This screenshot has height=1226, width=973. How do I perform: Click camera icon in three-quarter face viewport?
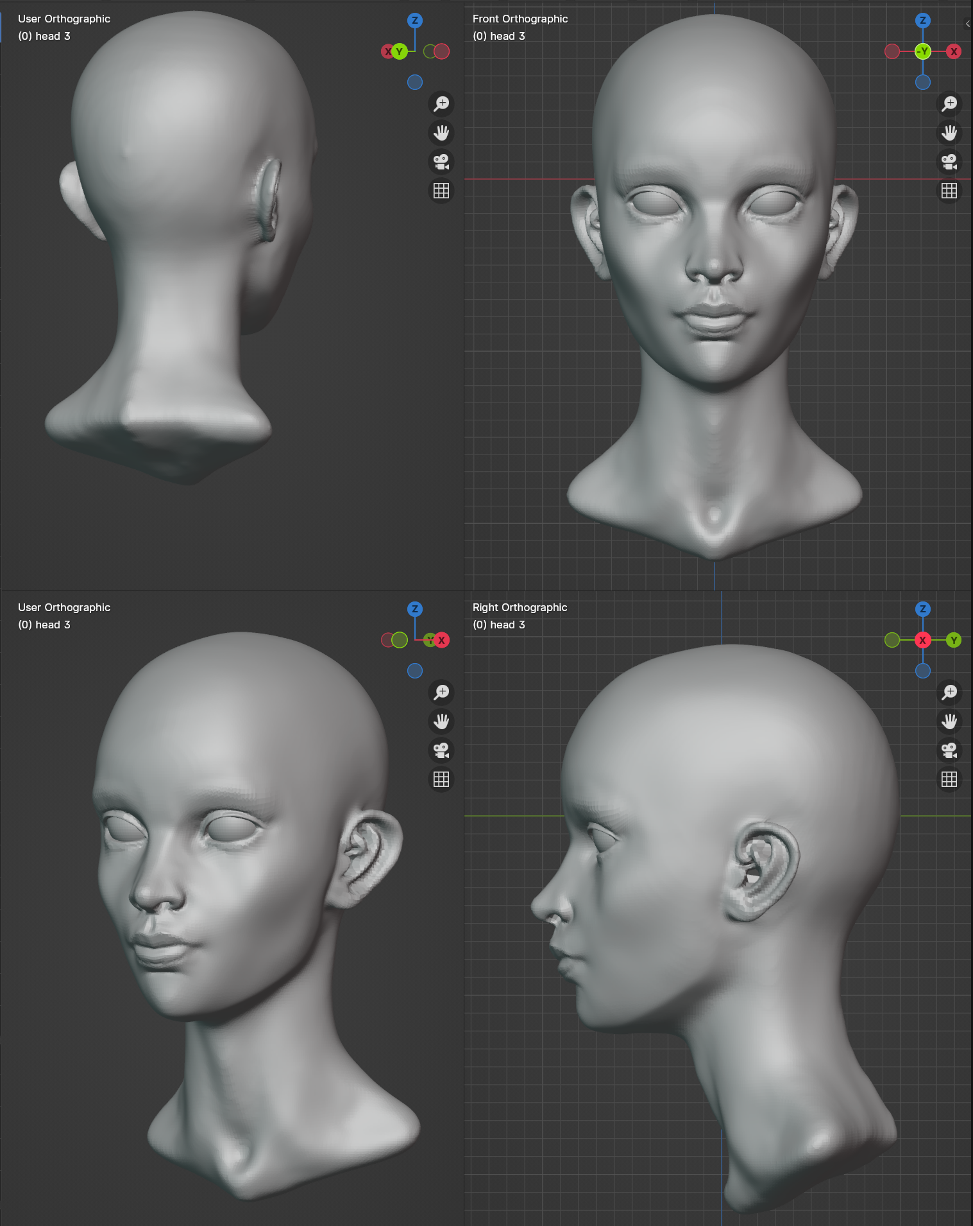tap(441, 750)
